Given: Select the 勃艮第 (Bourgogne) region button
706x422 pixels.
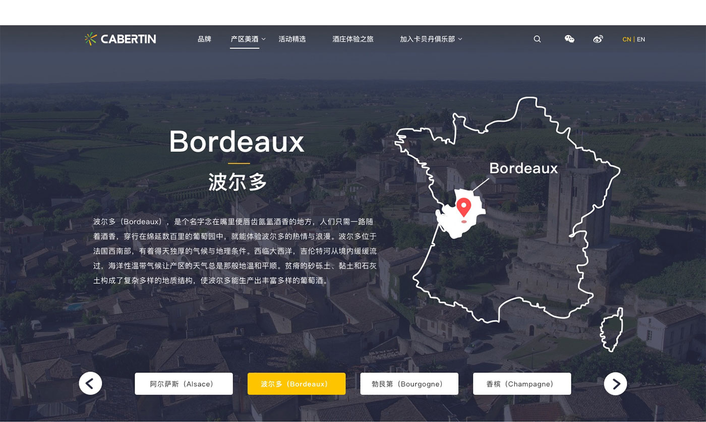Looking at the screenshot, I should point(409,384).
